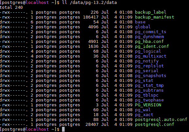Click the pg_xact directory entry
The image size is (189, 132).
(144, 115)
